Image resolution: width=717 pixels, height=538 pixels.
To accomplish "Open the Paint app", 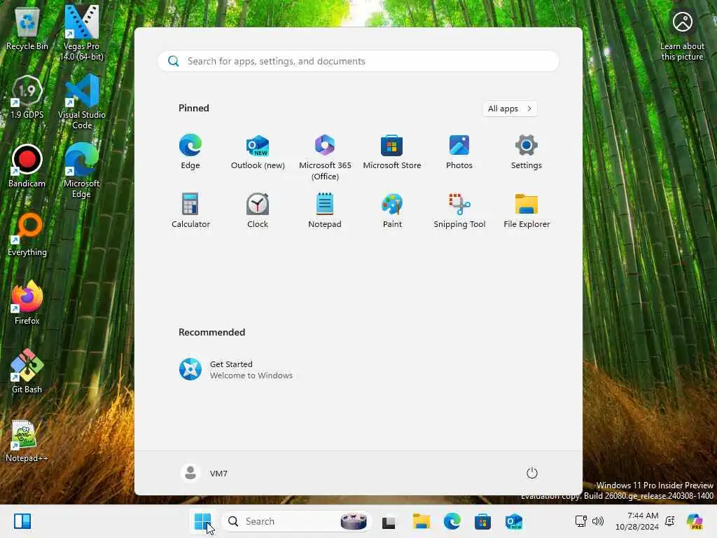I will pos(392,210).
